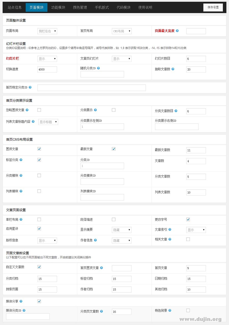Uncheck the 置顶文章 checkbox
Image resolution: width=229 pixels, height=325 pixels.
pos(39,149)
